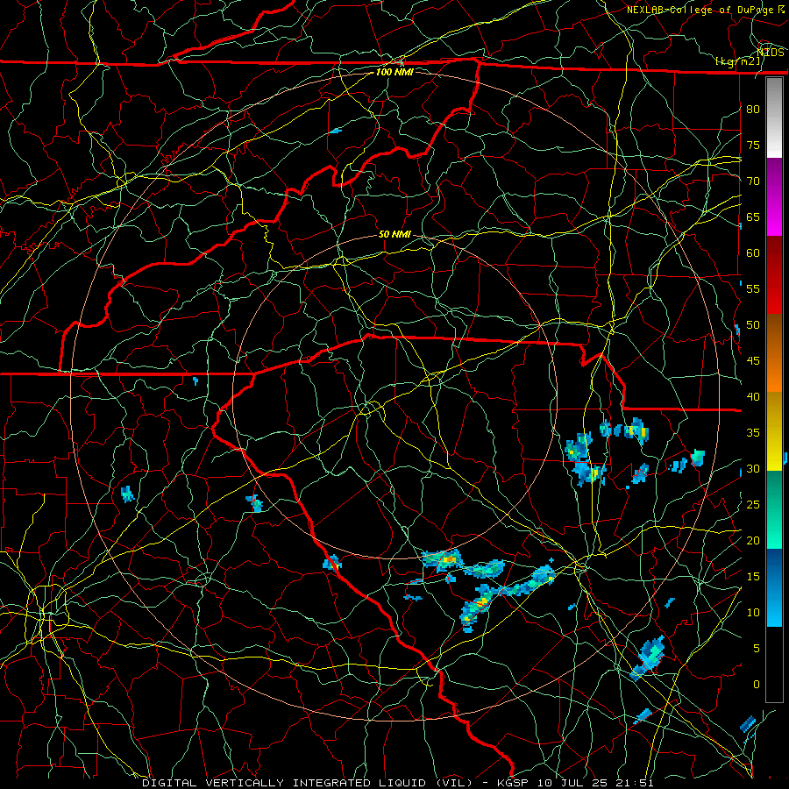
Task: Select the blue band of the color scale
Action: 774,587
